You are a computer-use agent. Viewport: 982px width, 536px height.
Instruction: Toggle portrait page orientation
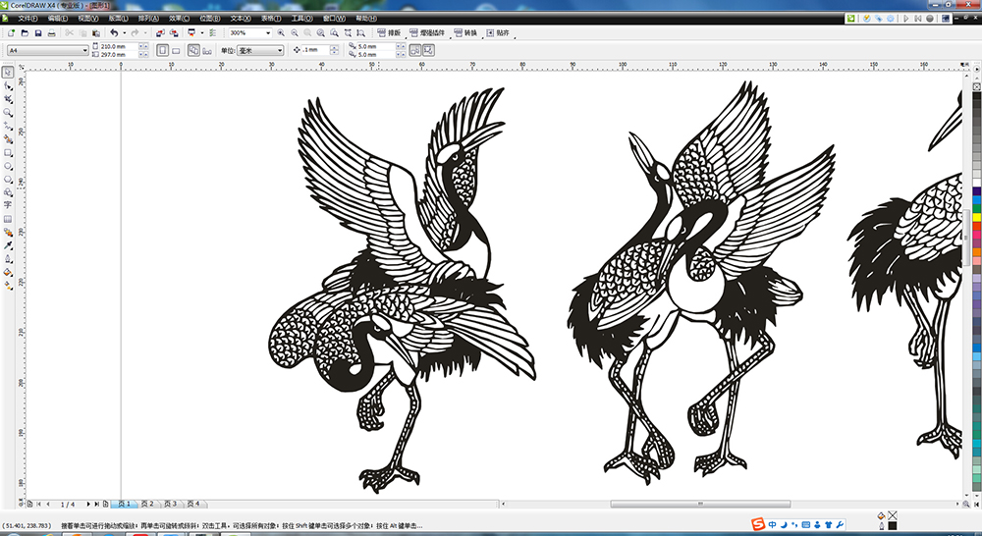pos(162,50)
